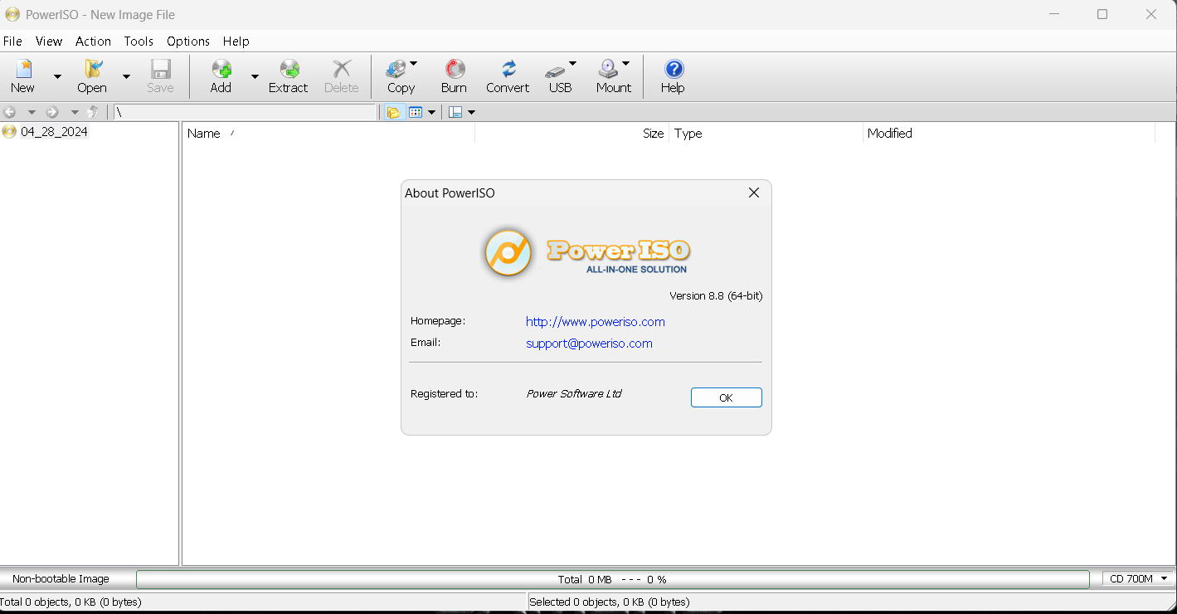Viewport: 1177px width, 614px height.
Task: Click the Back navigation arrow icon
Action: point(10,112)
